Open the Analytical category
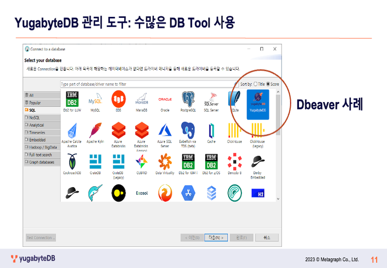 (x=42, y=125)
